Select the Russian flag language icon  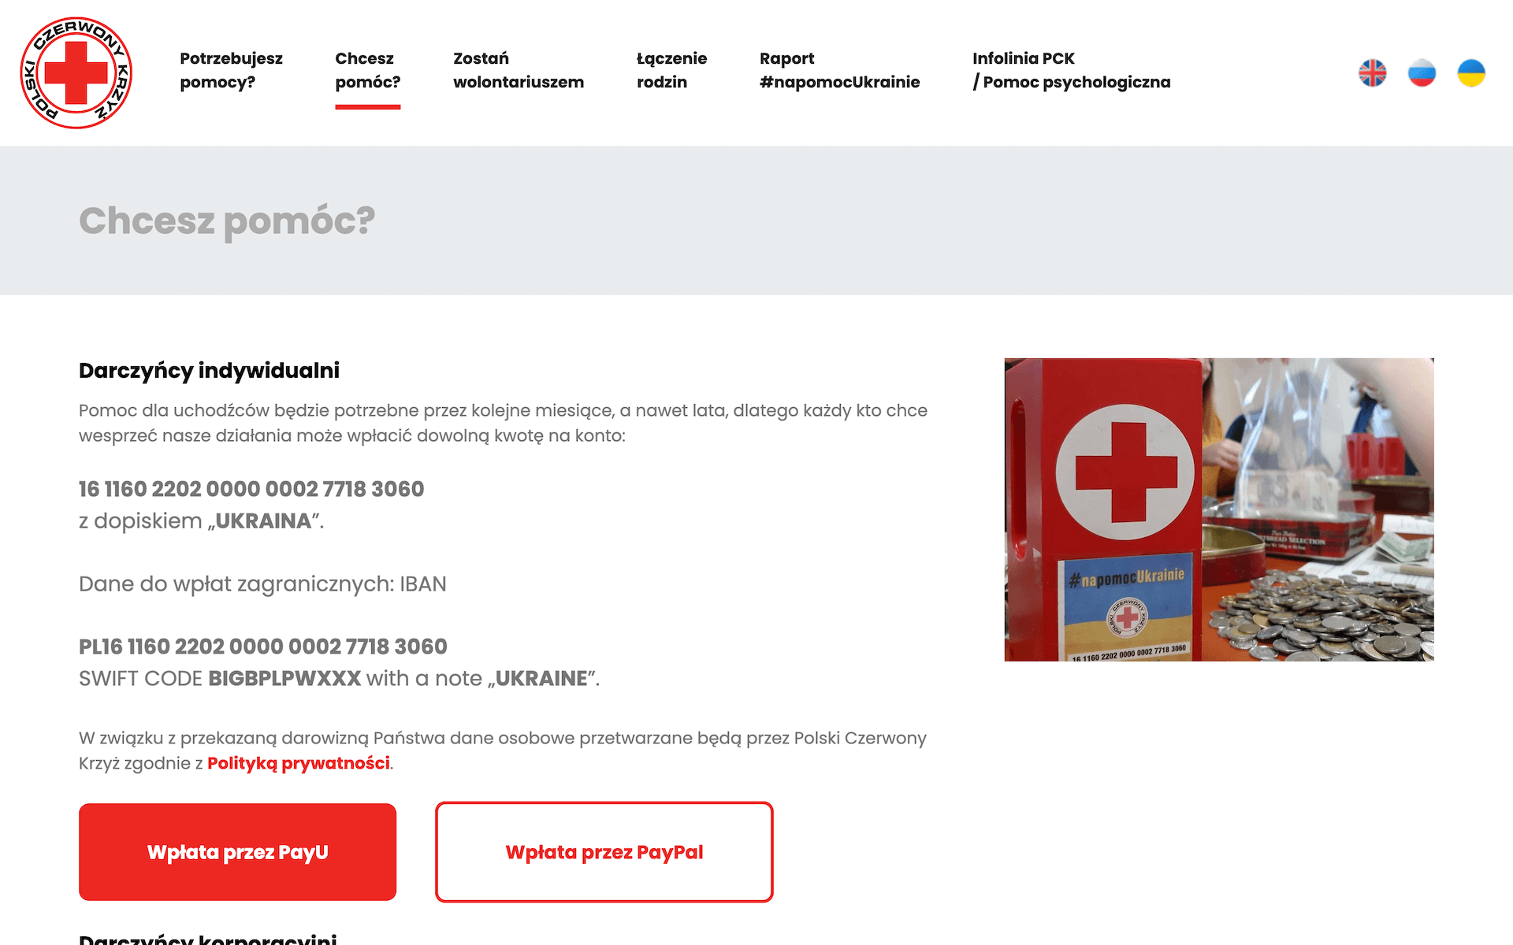pyautogui.click(x=1422, y=73)
